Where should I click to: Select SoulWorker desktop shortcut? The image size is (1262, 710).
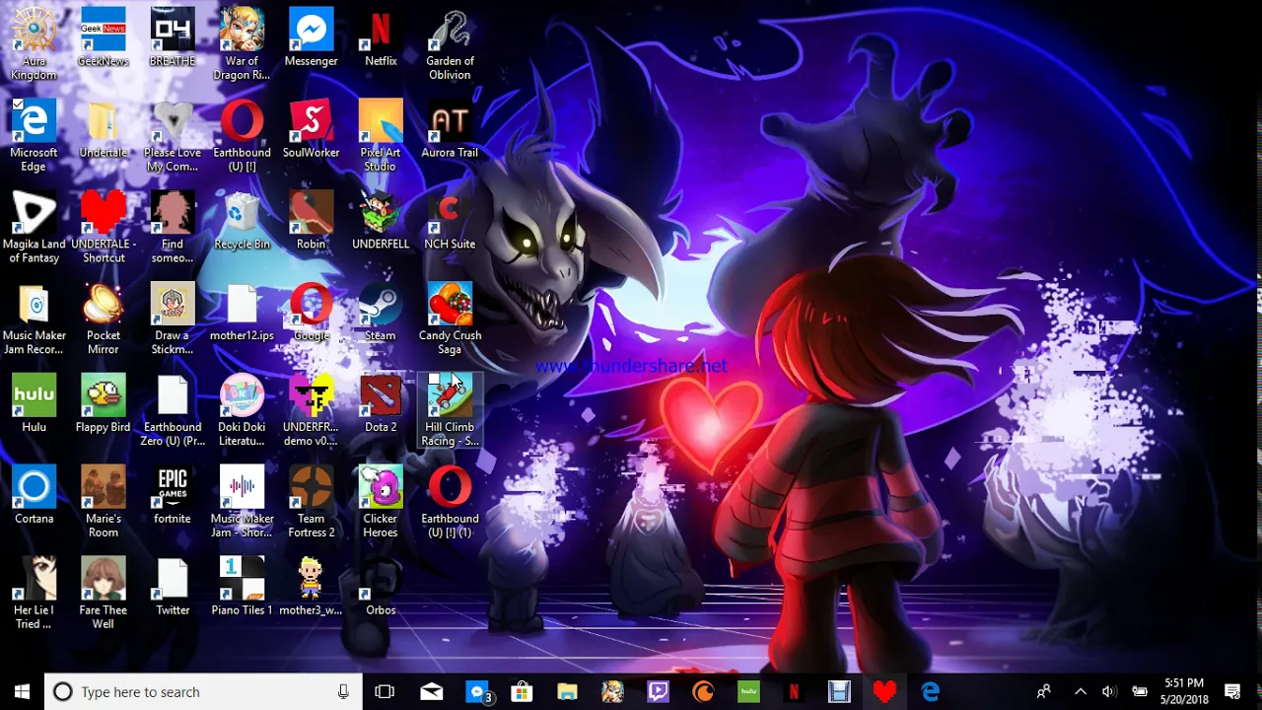(x=311, y=129)
